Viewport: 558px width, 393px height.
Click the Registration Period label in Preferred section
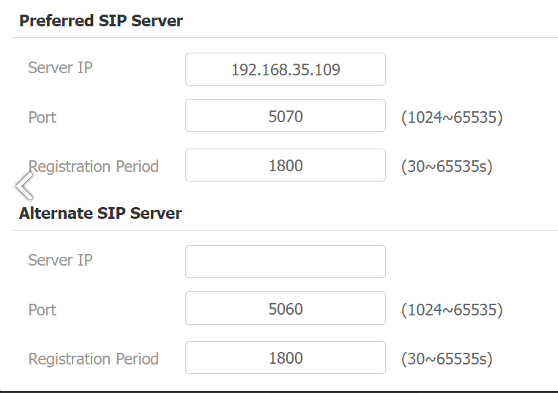[x=93, y=166]
